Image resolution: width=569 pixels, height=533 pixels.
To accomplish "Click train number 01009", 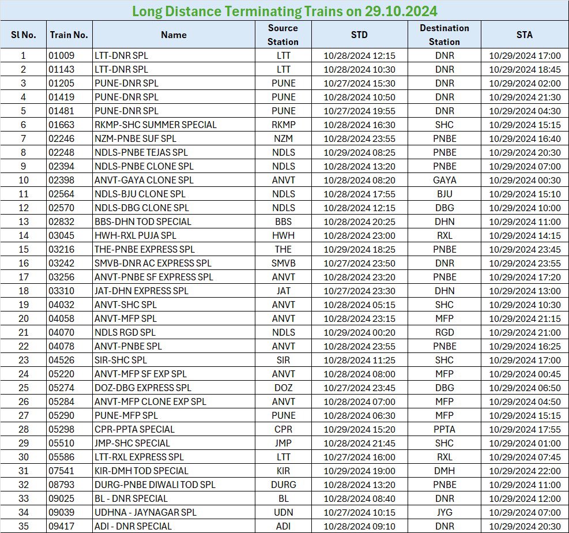I will pyautogui.click(x=61, y=55).
